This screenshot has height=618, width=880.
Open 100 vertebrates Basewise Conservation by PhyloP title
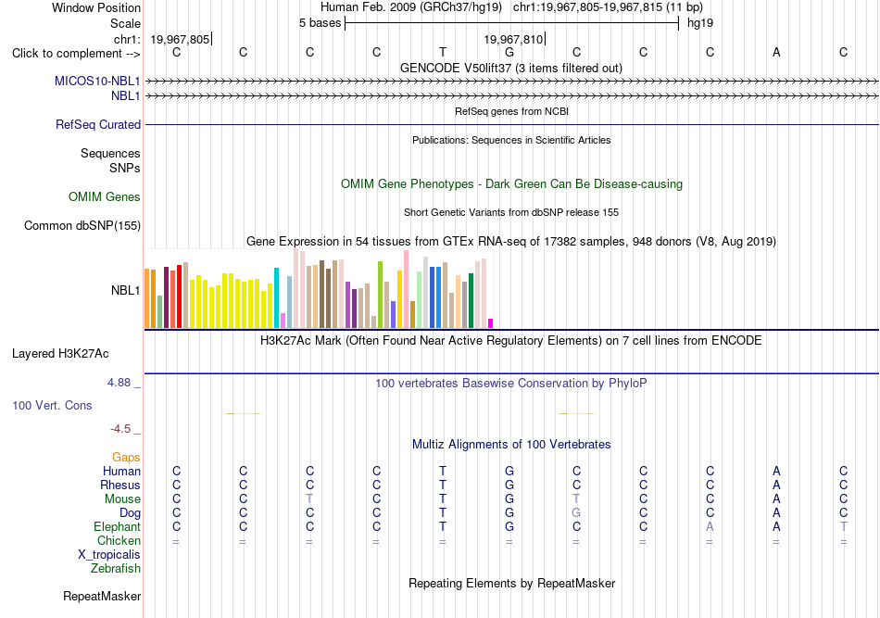(511, 384)
